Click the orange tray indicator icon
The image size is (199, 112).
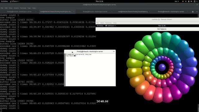pos(183,1)
